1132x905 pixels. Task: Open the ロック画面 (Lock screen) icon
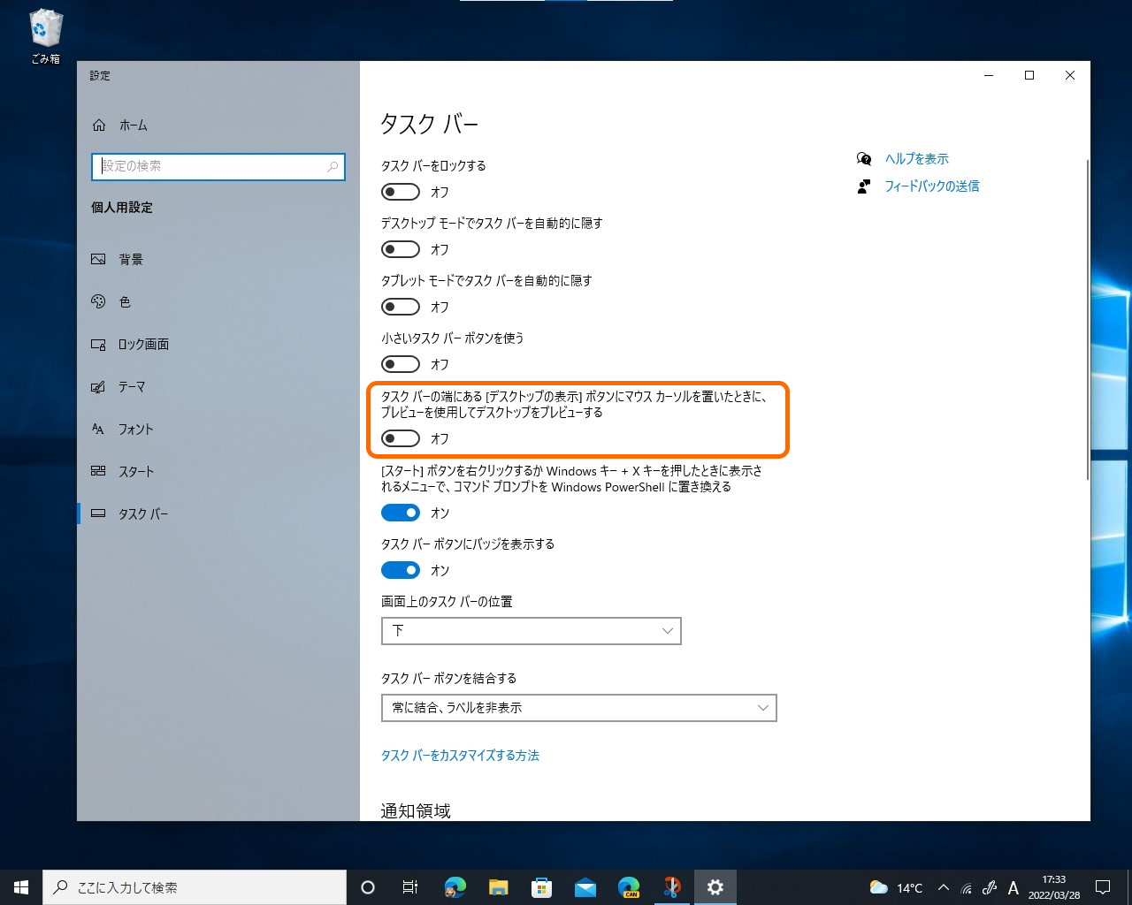click(98, 344)
